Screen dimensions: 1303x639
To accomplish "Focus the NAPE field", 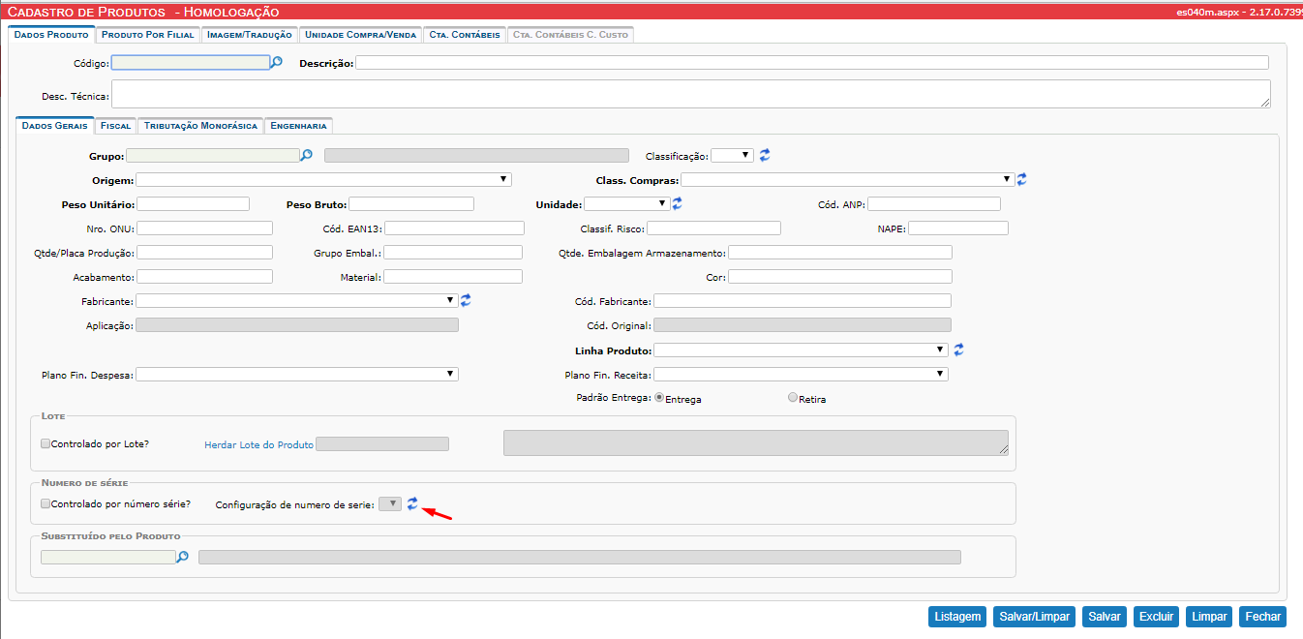I will 958,228.
